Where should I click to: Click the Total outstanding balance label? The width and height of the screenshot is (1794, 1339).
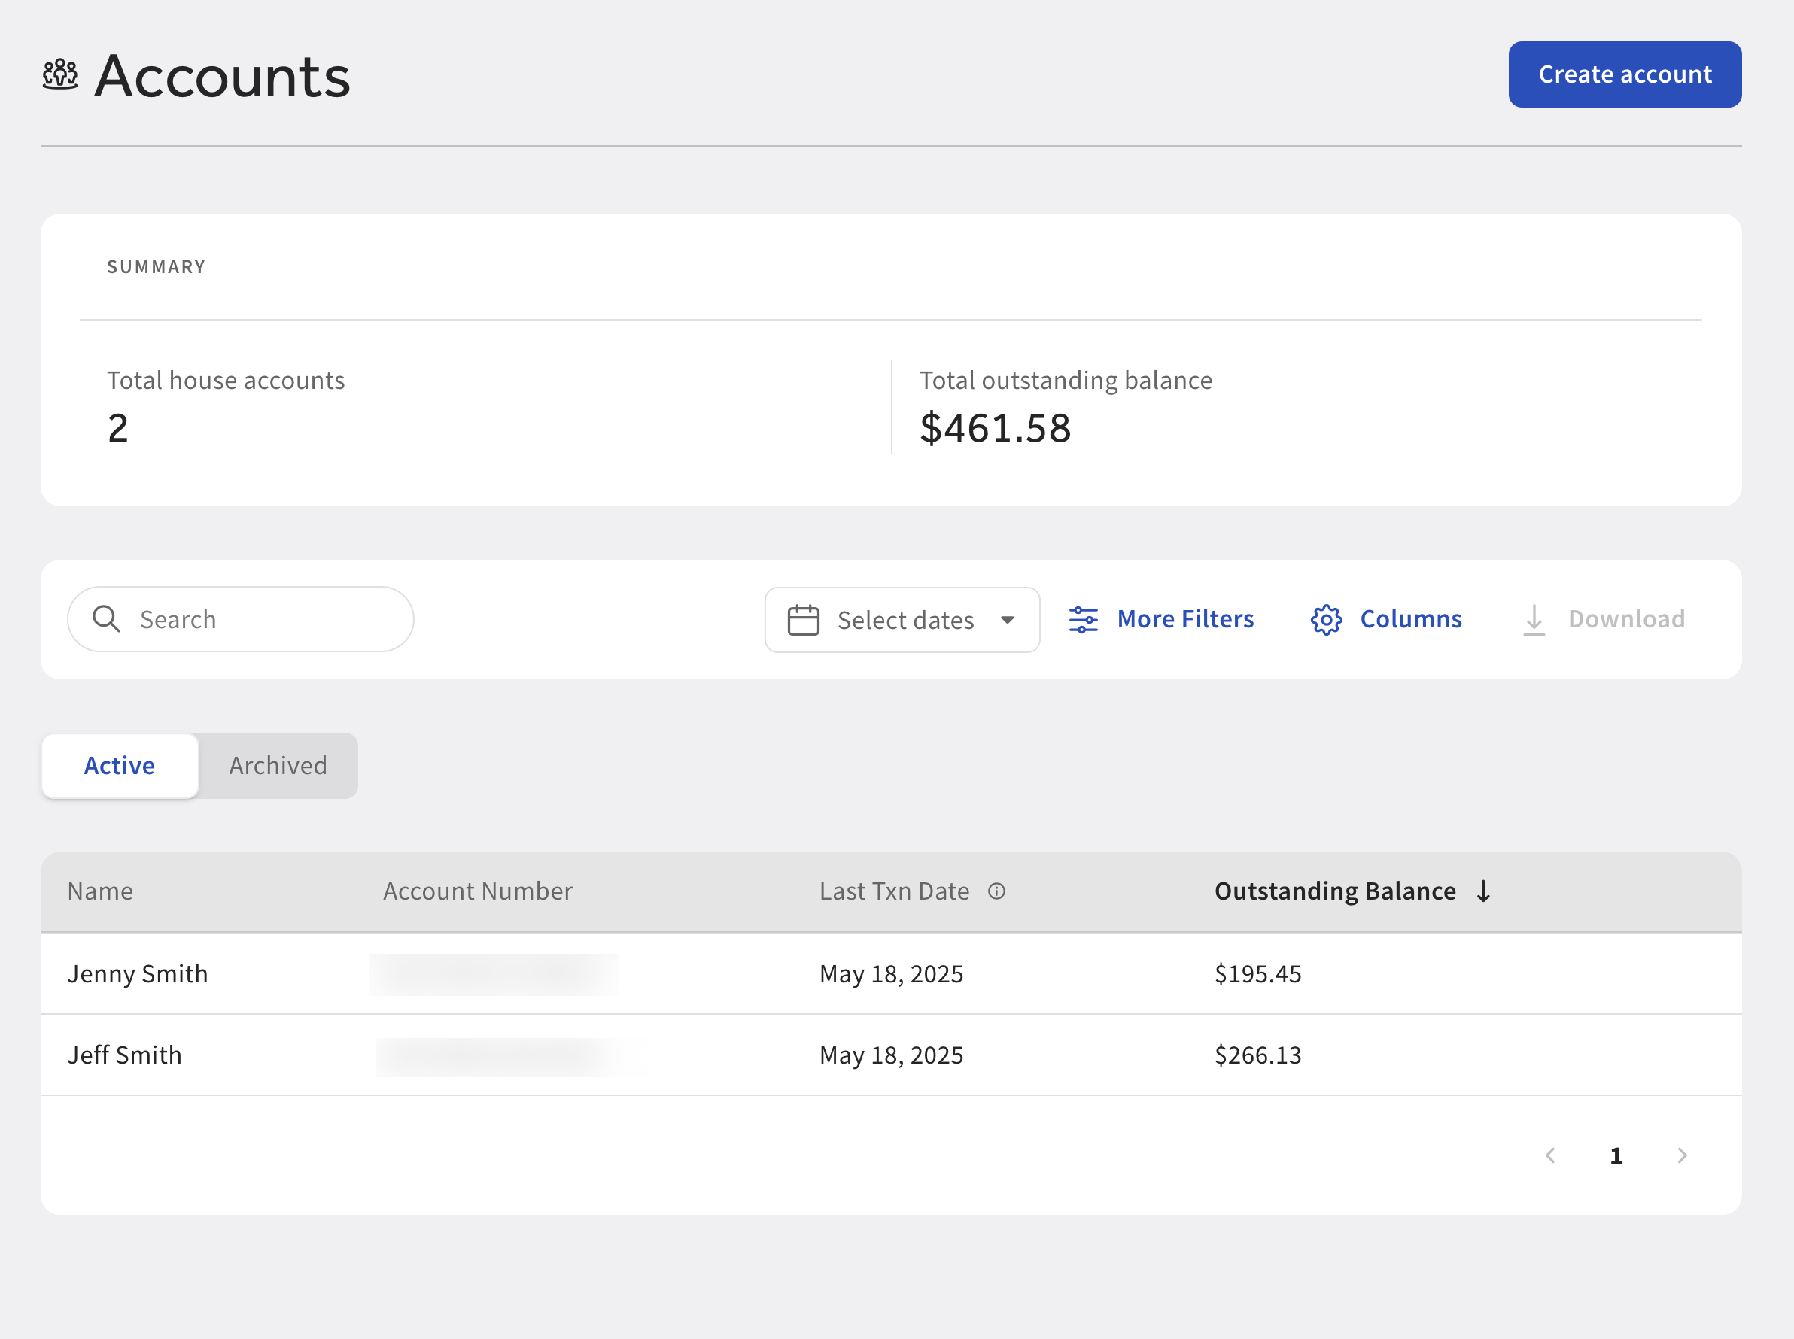tap(1066, 380)
